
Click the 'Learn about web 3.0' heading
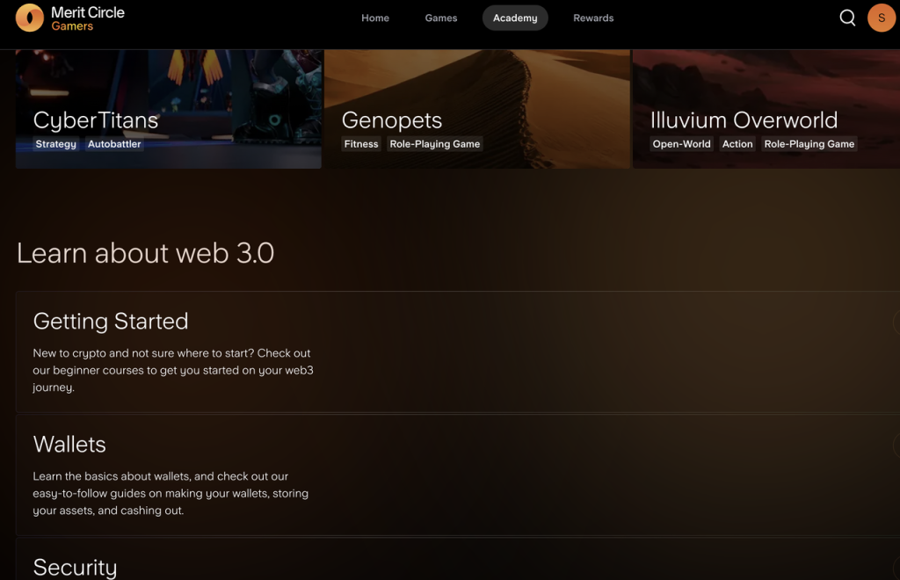(145, 253)
